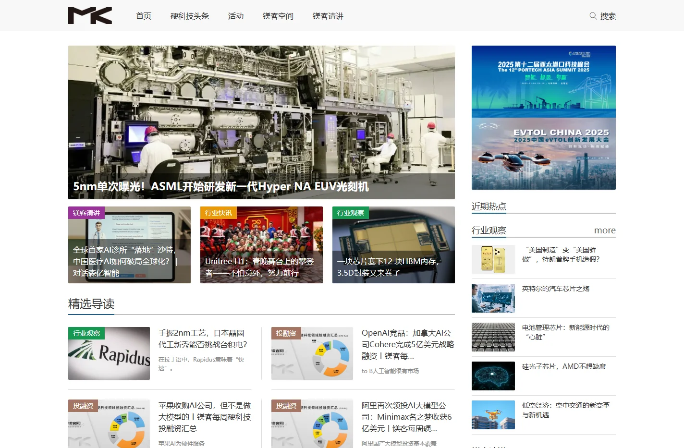The width and height of the screenshot is (684, 448).
Task: Click the 搜索 text link
Action: tap(608, 16)
